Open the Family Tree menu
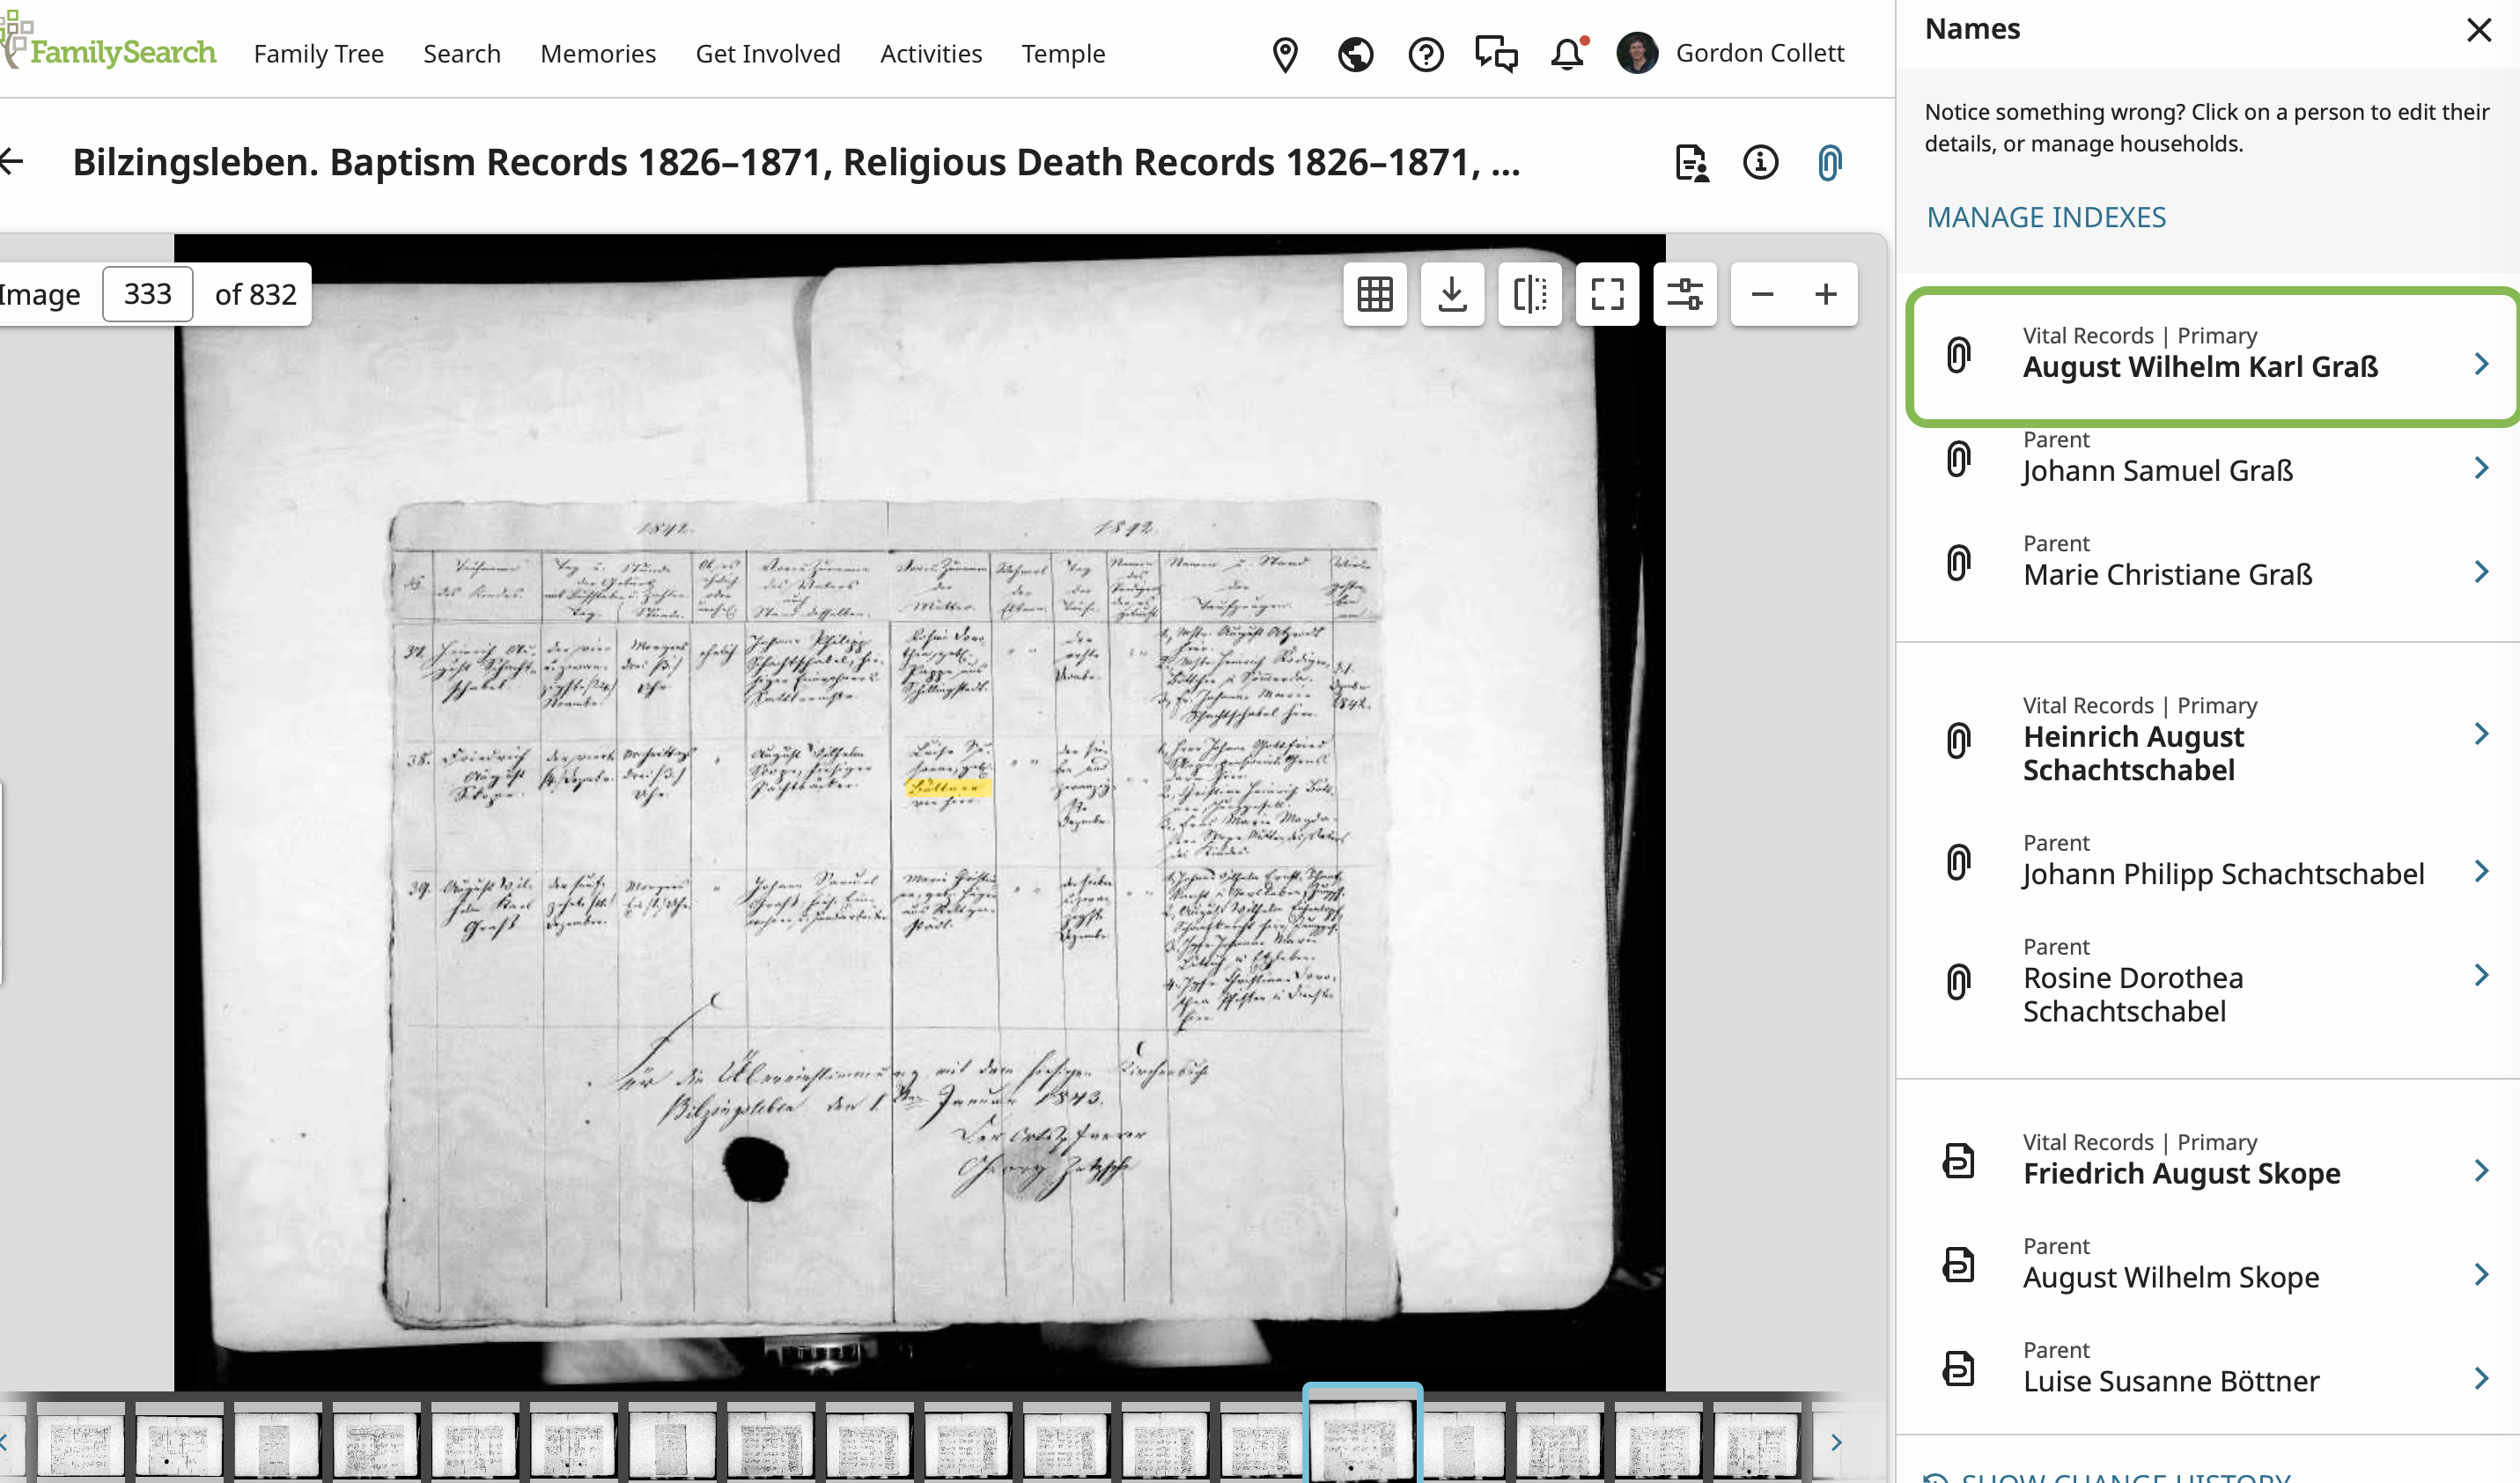Viewport: 2520px width, 1483px height. point(318,54)
